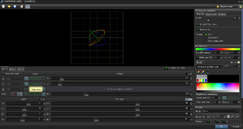The image size is (243, 129).
Task: Collapse the Clone section
Action: (x=196, y=107)
